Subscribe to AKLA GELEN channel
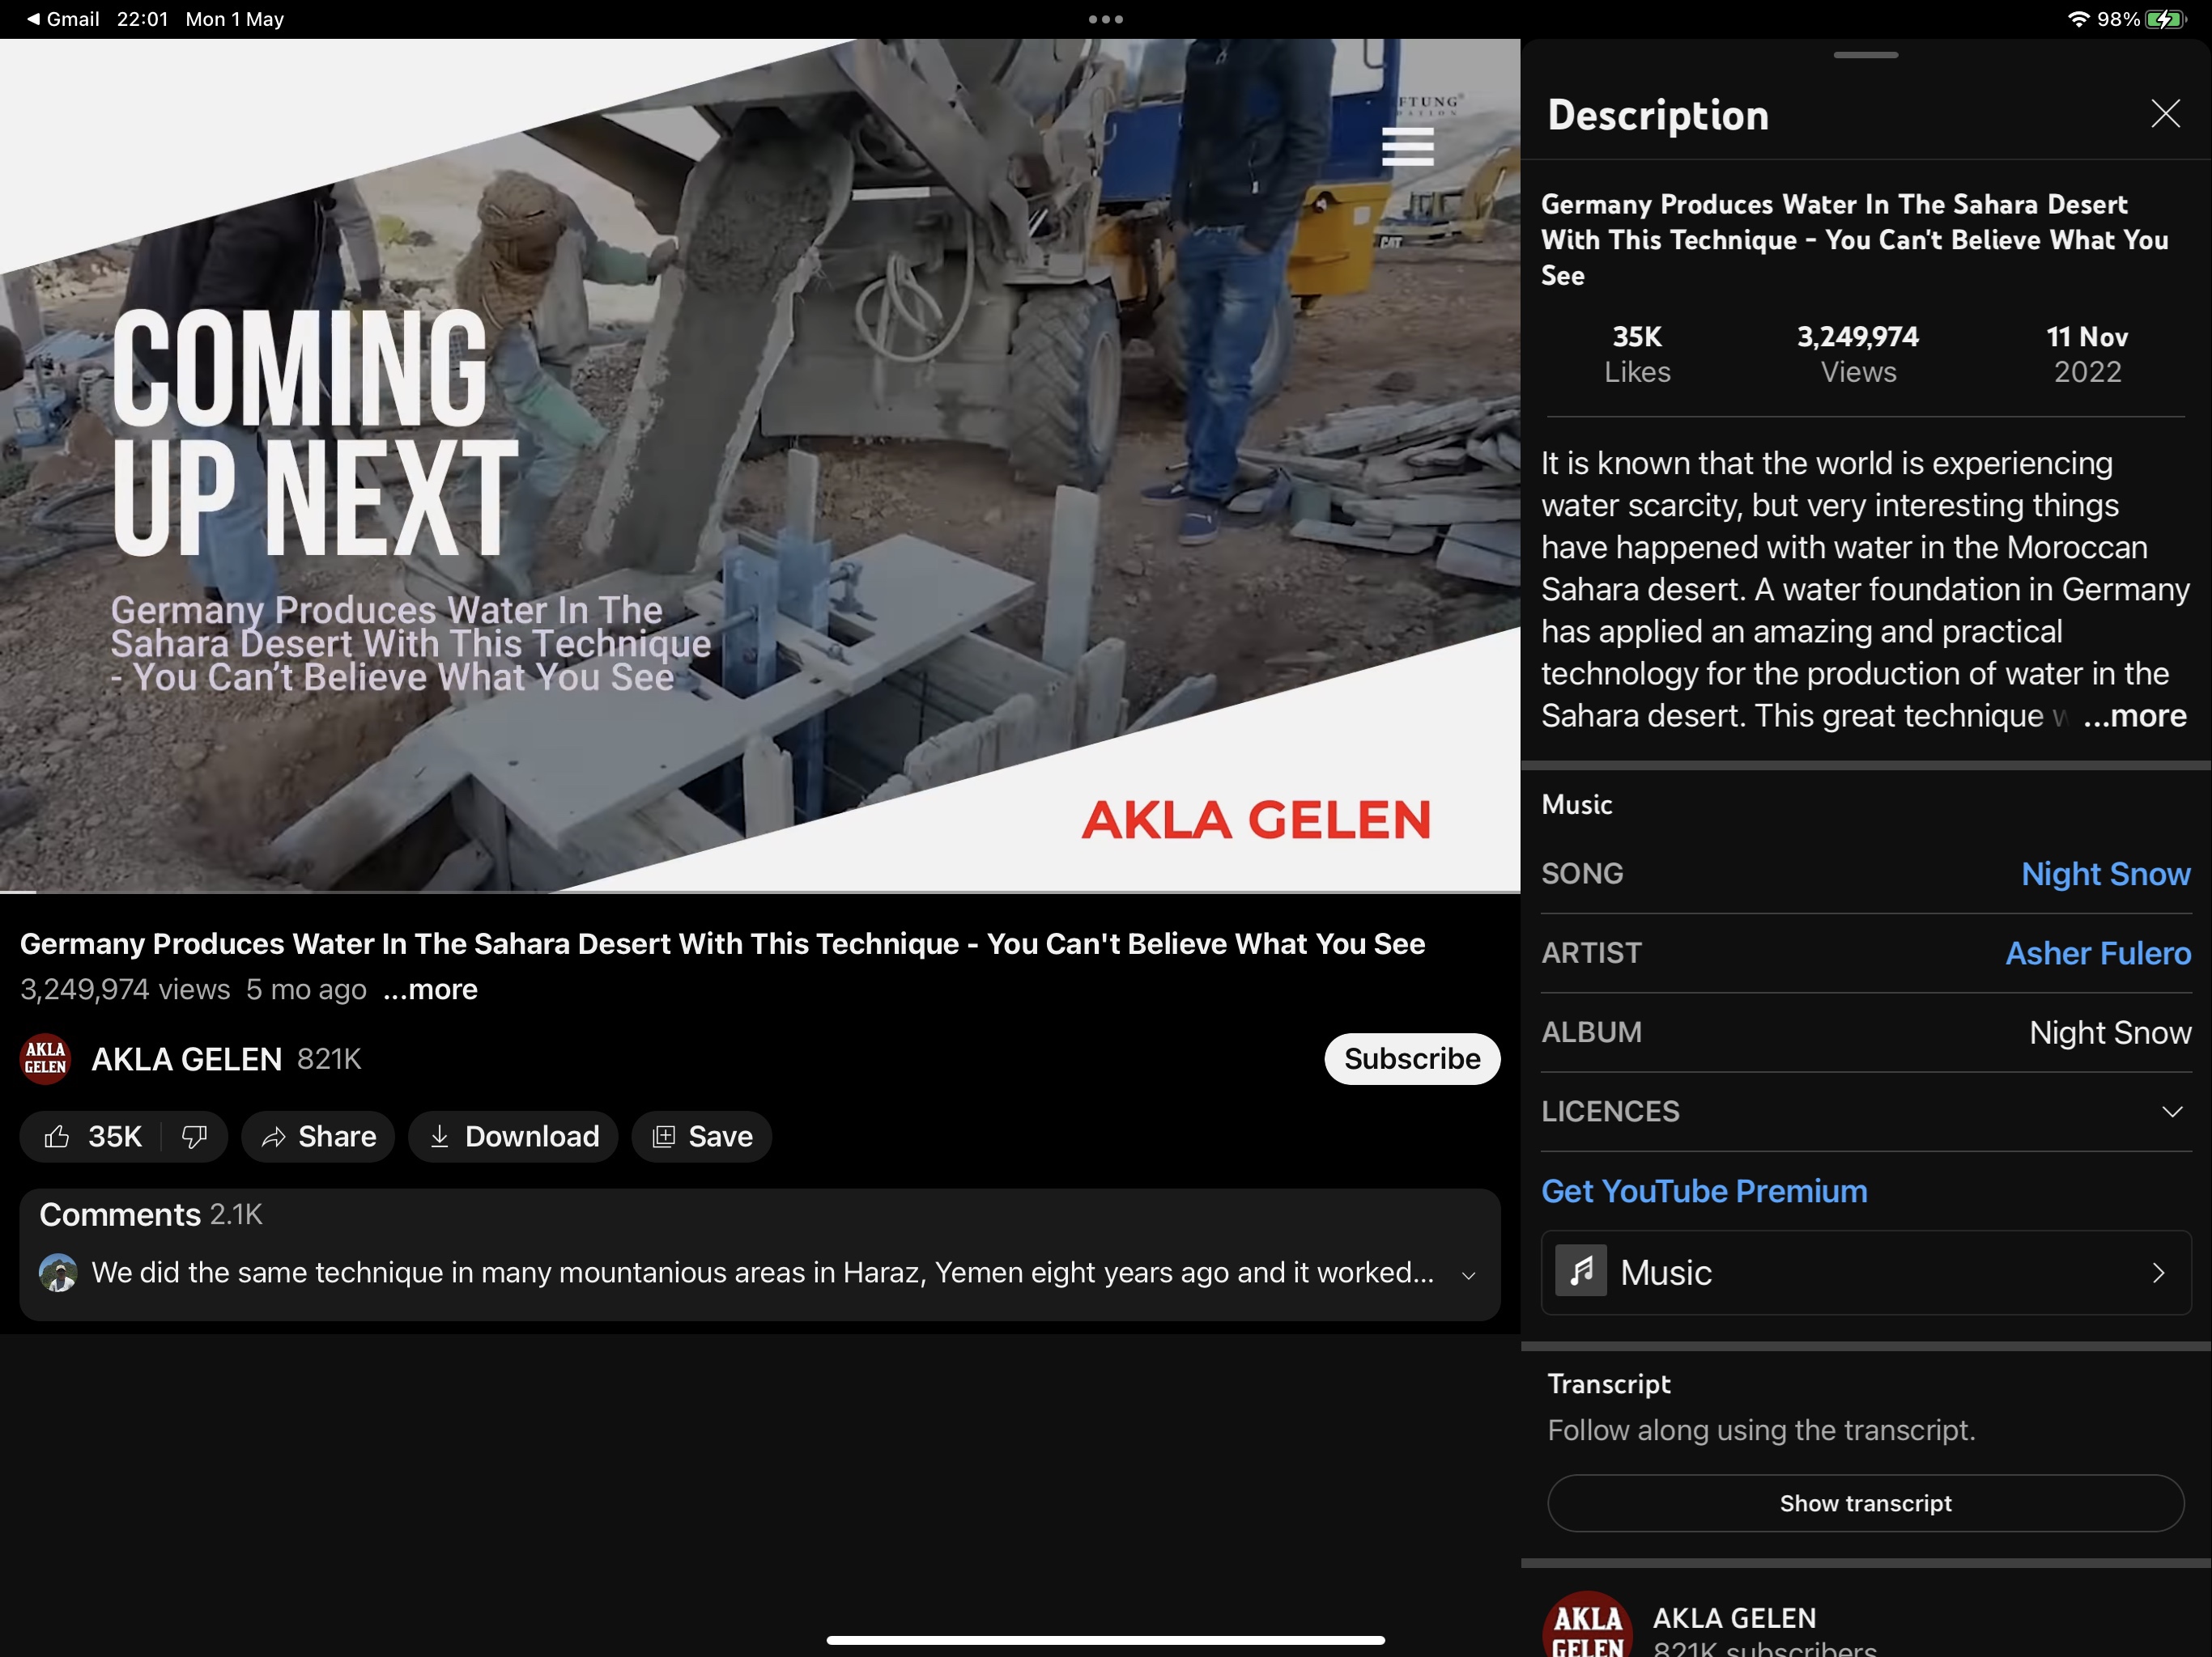The width and height of the screenshot is (2212, 1657). coord(1411,1058)
